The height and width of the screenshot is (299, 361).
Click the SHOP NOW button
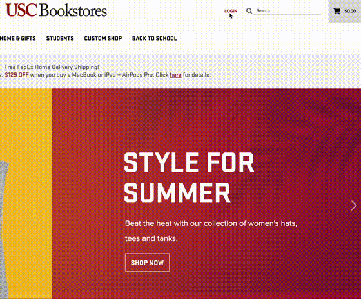coord(148,263)
